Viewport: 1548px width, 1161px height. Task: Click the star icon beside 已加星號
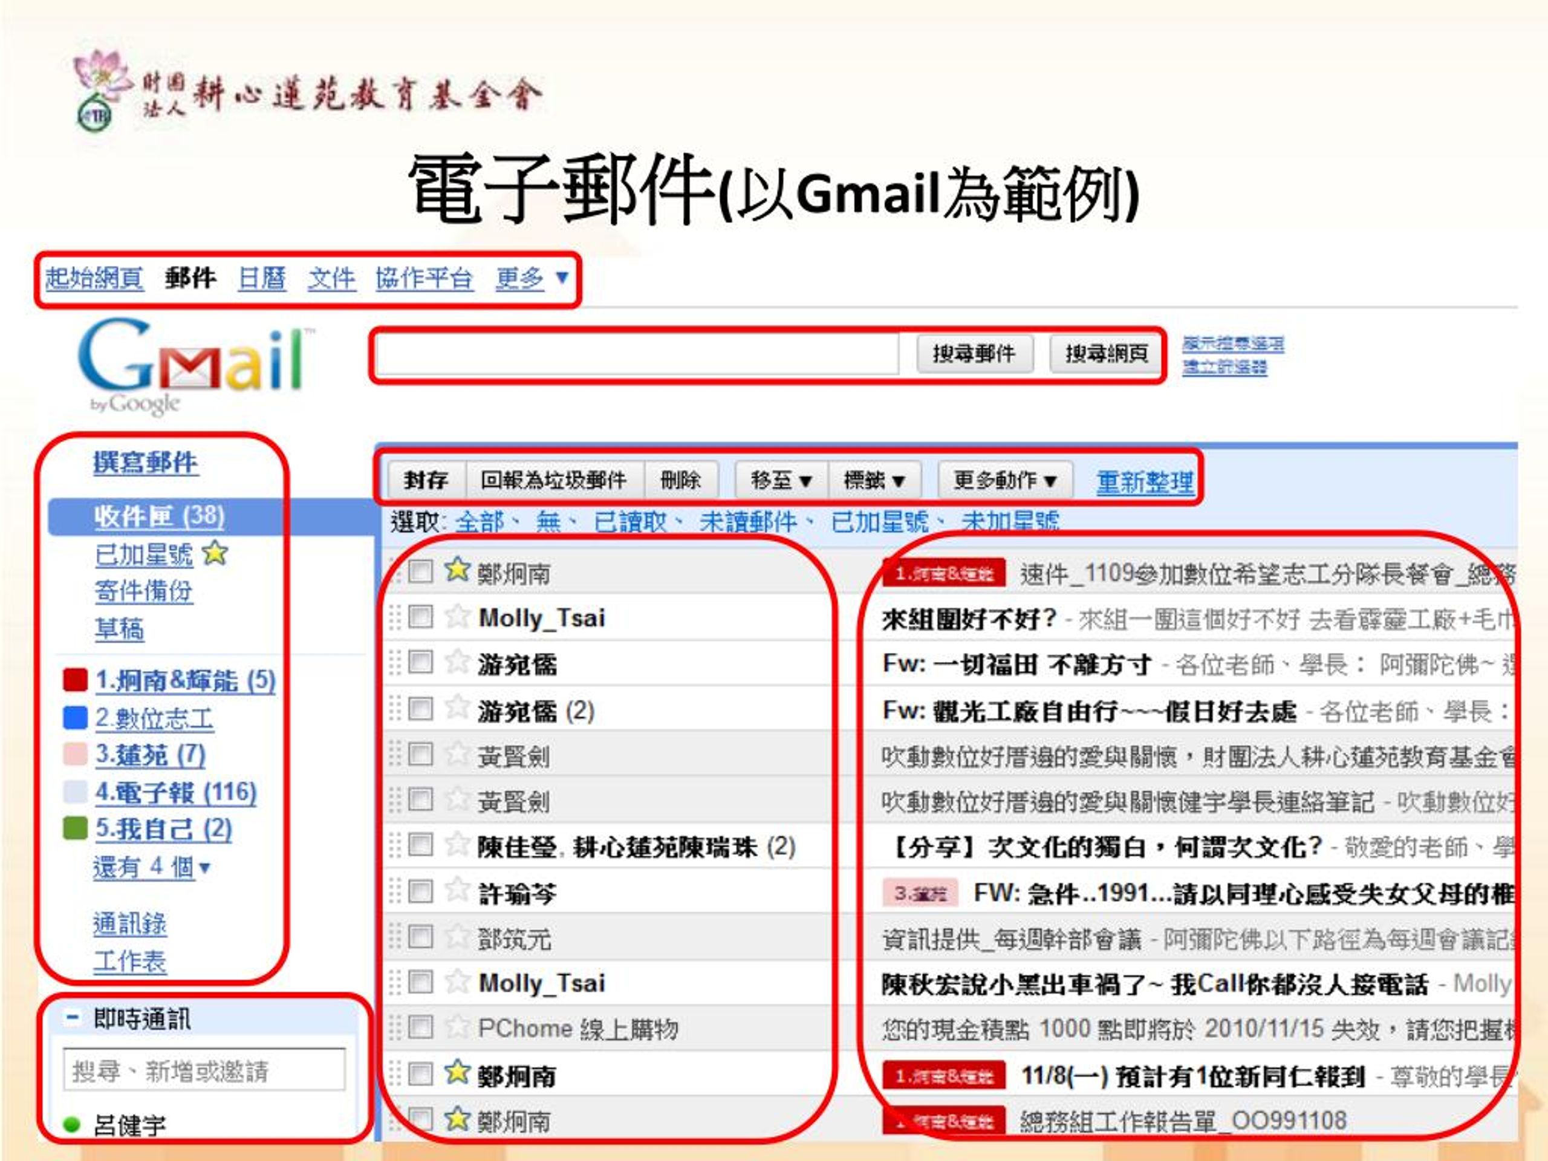pos(215,553)
